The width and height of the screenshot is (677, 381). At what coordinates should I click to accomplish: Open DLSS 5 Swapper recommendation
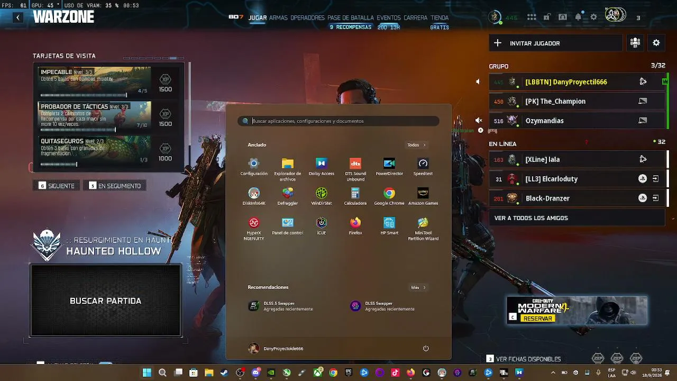pyautogui.click(x=280, y=306)
